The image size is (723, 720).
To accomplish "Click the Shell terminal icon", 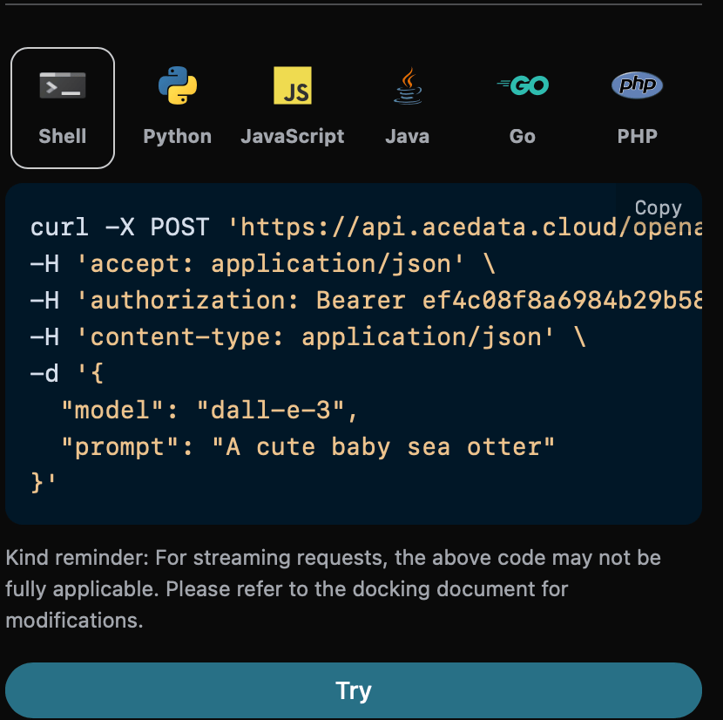I will [x=63, y=86].
